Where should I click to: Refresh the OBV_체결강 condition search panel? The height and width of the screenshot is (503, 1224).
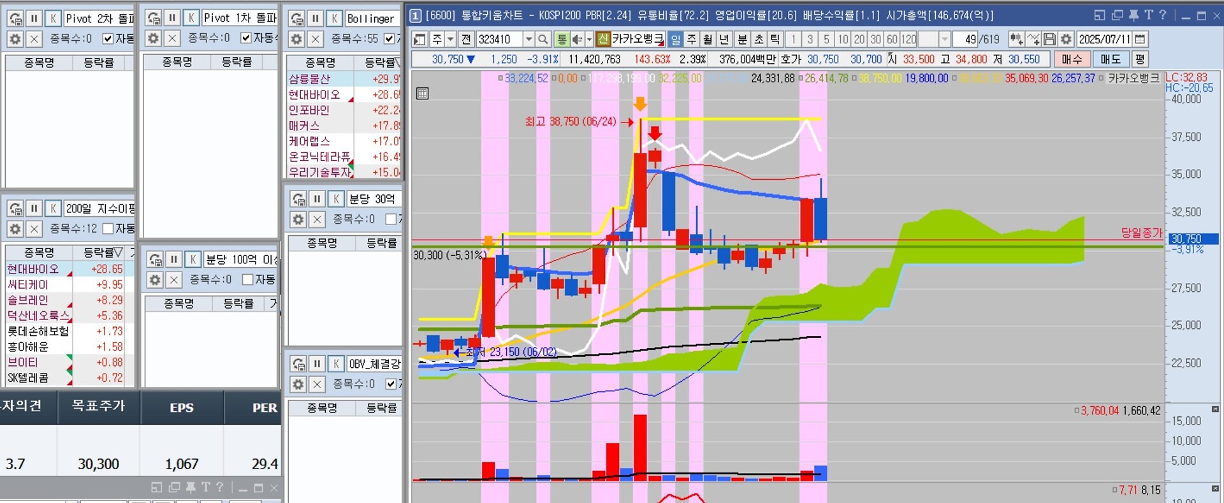pyautogui.click(x=298, y=364)
